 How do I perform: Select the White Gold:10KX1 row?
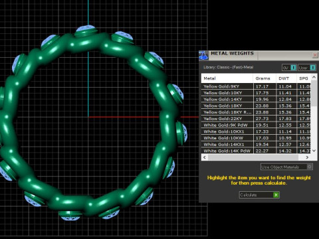coord(256,131)
